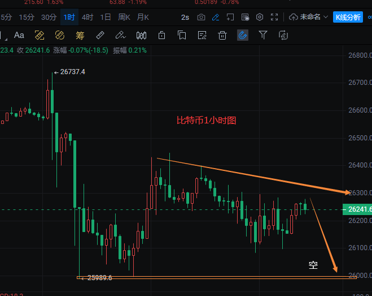Switch to 1日 timeframe
This screenshot has width=372, height=296.
[106, 17]
